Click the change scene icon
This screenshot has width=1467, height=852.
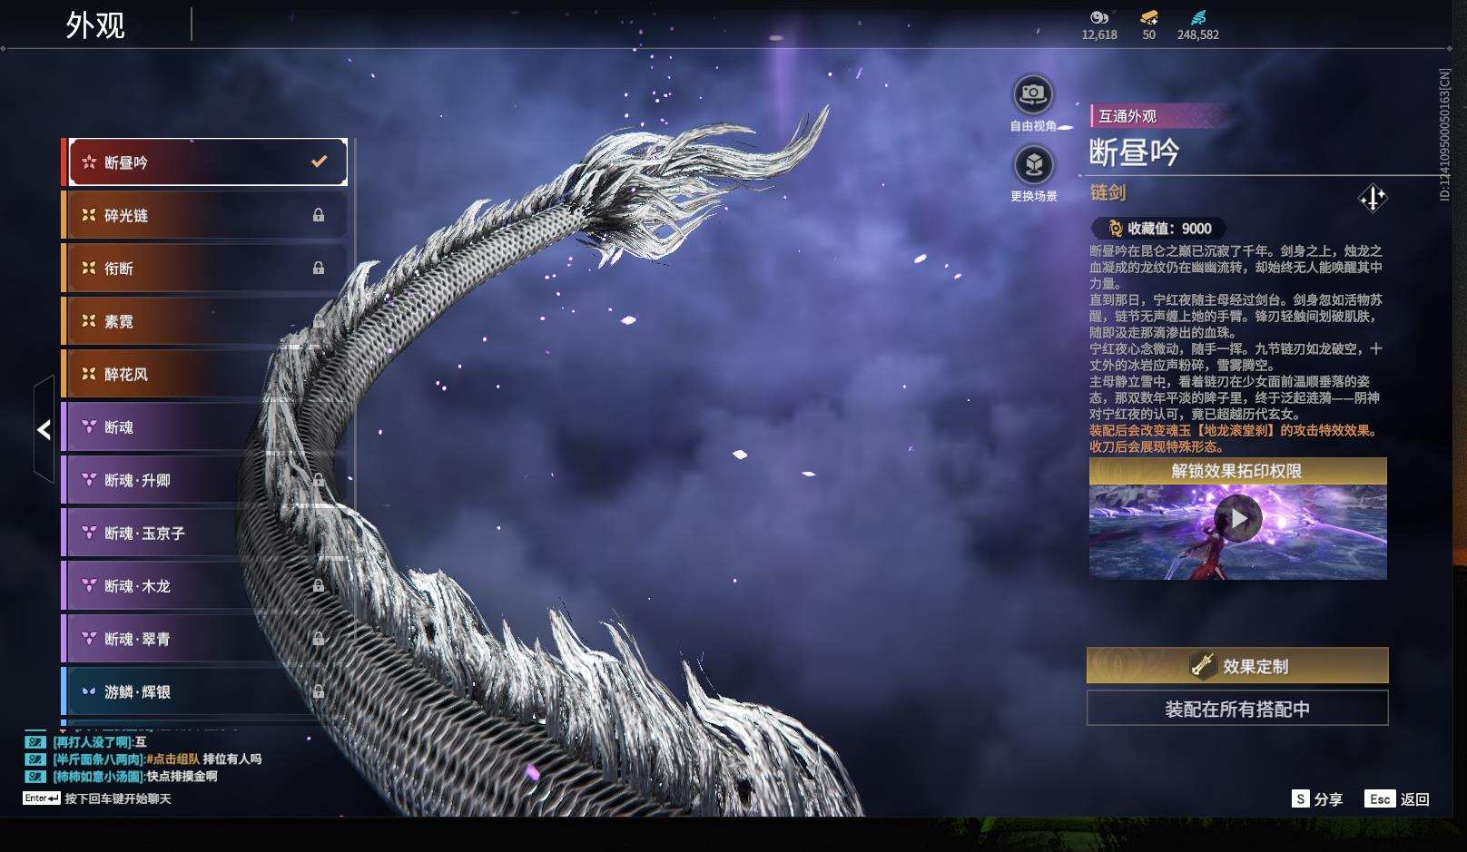1033,164
